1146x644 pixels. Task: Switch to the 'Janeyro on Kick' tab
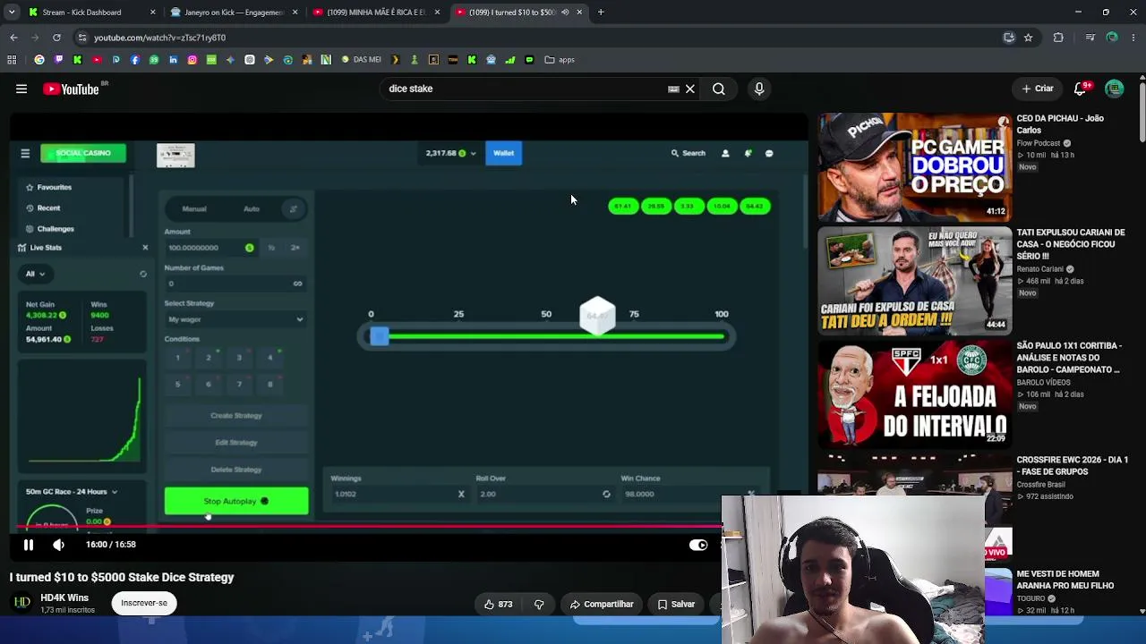point(233,13)
